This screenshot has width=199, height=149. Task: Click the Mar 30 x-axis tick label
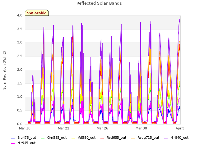point(141,128)
